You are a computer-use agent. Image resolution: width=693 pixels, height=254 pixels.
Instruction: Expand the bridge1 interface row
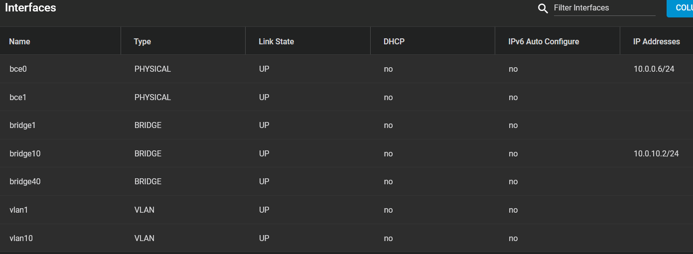click(x=346, y=125)
